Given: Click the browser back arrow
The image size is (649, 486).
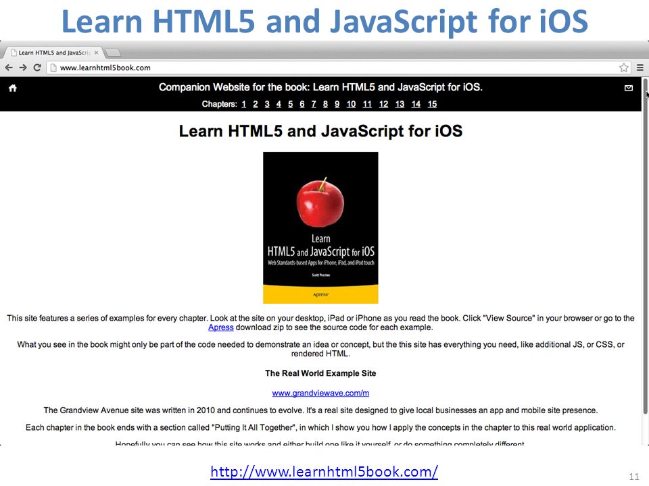Looking at the screenshot, I should (9, 67).
